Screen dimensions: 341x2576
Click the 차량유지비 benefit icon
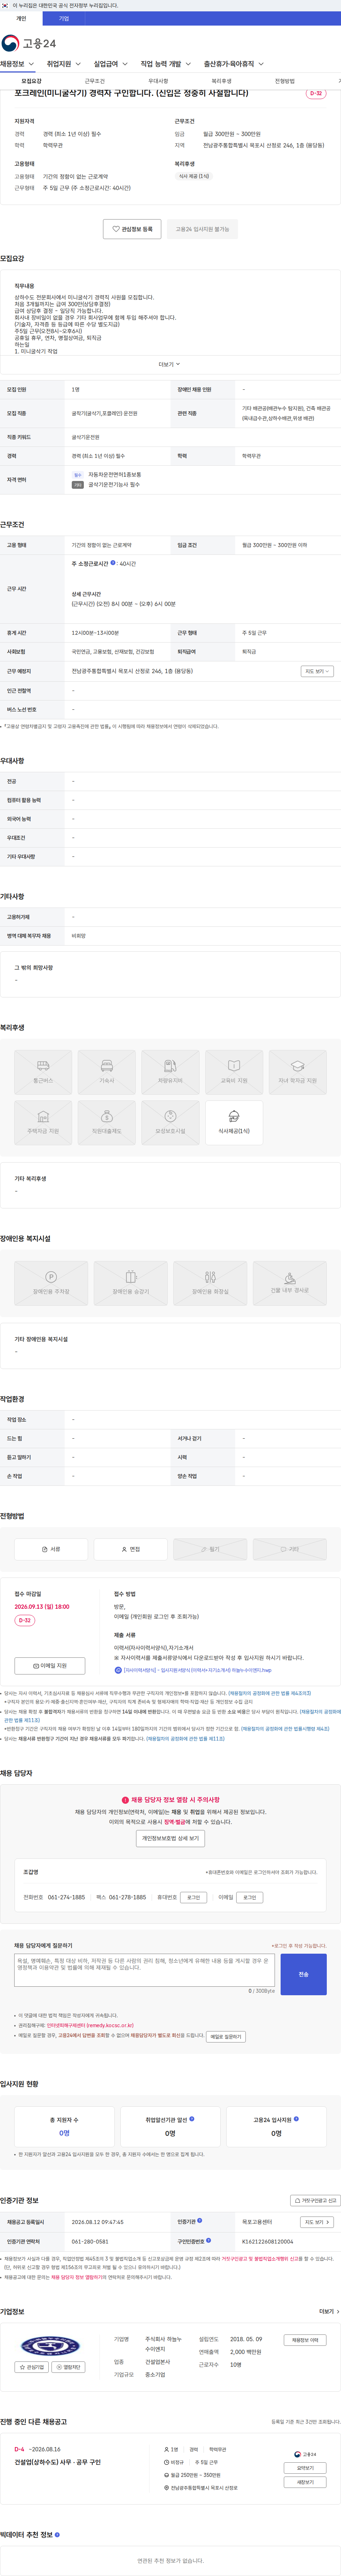(170, 1072)
